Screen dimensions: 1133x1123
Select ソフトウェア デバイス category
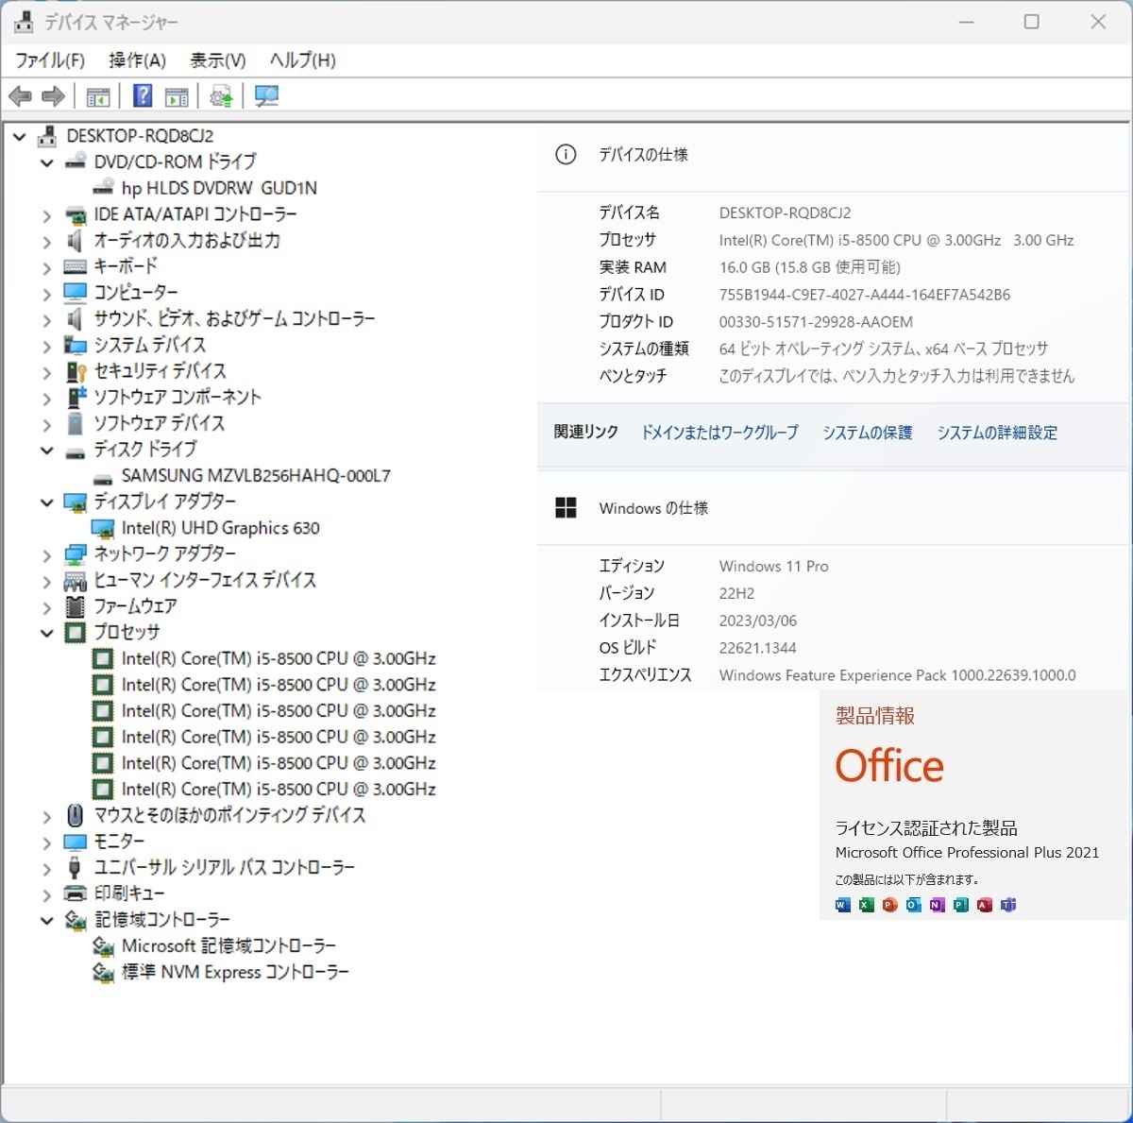click(x=160, y=423)
